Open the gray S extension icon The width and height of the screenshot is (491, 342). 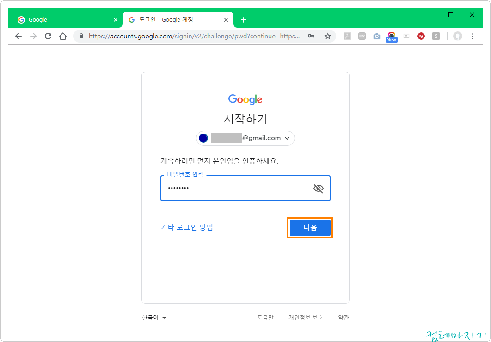click(x=436, y=37)
